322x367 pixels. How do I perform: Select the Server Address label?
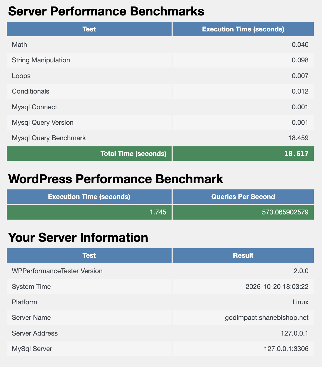click(35, 333)
